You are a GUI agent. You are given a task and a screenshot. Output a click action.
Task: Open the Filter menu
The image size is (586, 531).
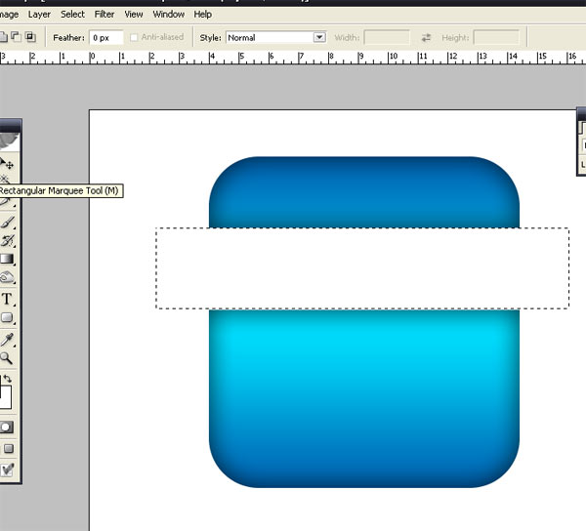pos(105,15)
